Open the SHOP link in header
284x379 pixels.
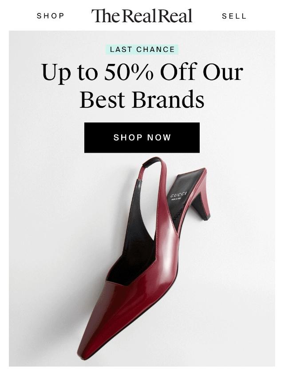(x=50, y=16)
